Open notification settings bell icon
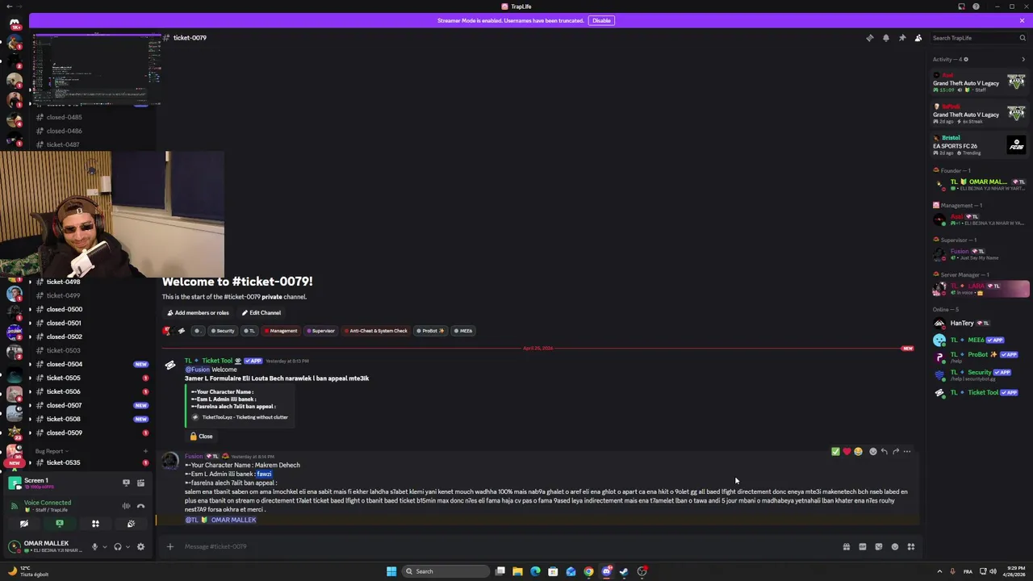Viewport: 1033px width, 581px height. click(x=885, y=38)
